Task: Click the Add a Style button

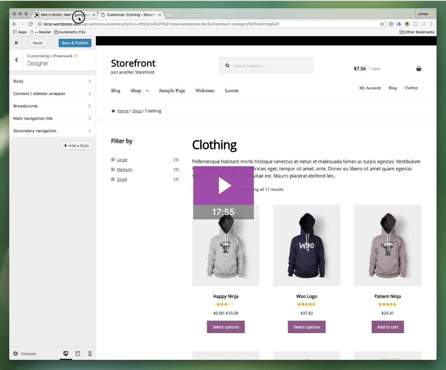Action: tap(76, 146)
